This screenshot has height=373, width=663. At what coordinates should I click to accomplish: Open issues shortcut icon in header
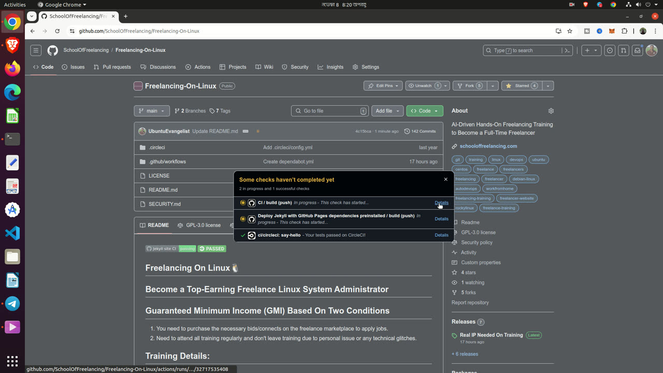pos(610,50)
